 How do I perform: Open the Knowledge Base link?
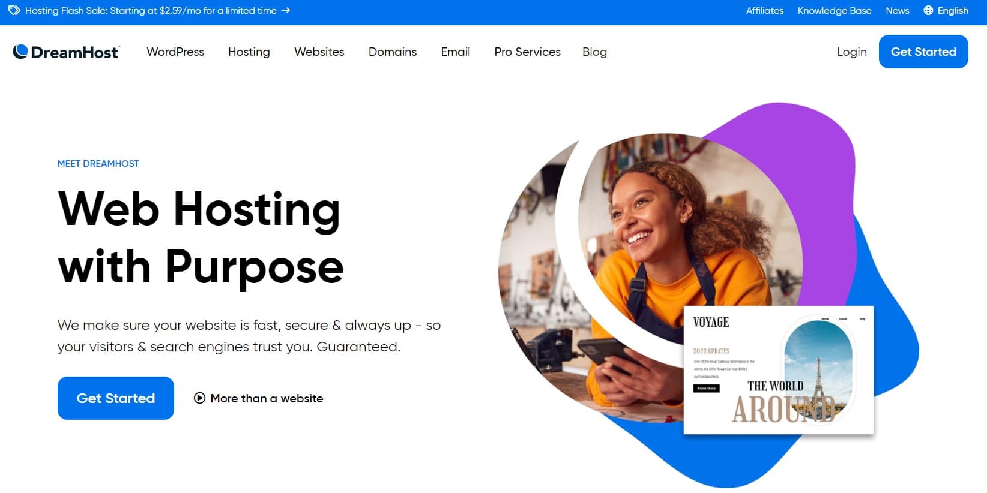(835, 10)
